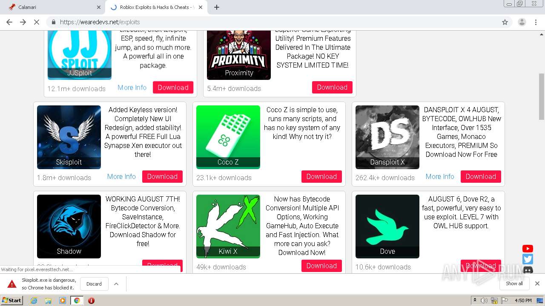
Task: Go back with the back arrow
Action: (x=9, y=22)
